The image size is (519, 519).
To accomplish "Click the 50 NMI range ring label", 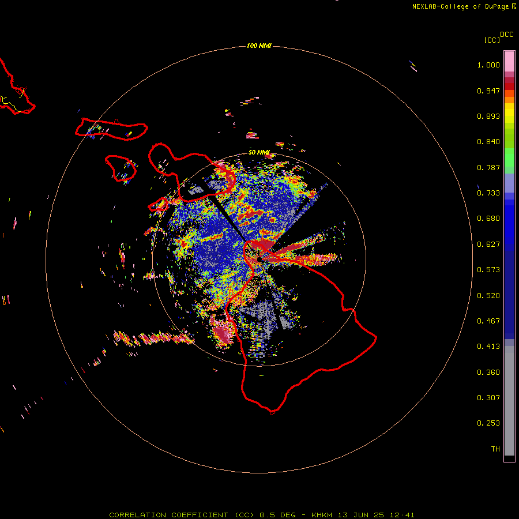I will click(x=259, y=152).
